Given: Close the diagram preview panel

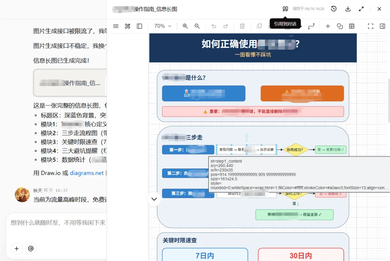Looking at the screenshot, I should click(x=379, y=9).
